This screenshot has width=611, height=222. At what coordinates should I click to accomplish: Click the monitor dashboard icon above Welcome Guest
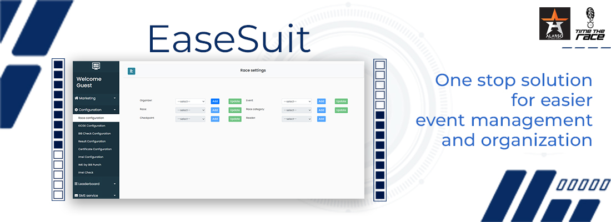(x=96, y=66)
